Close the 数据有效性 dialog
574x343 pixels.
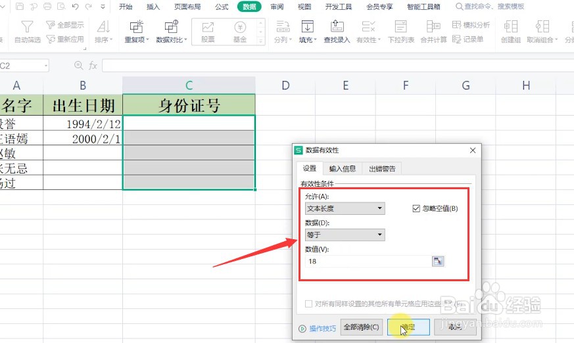pos(473,150)
